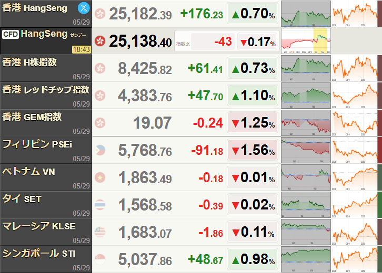
Task: Click the X (Twitter) icon in HangSeng row
Action: coord(84,8)
